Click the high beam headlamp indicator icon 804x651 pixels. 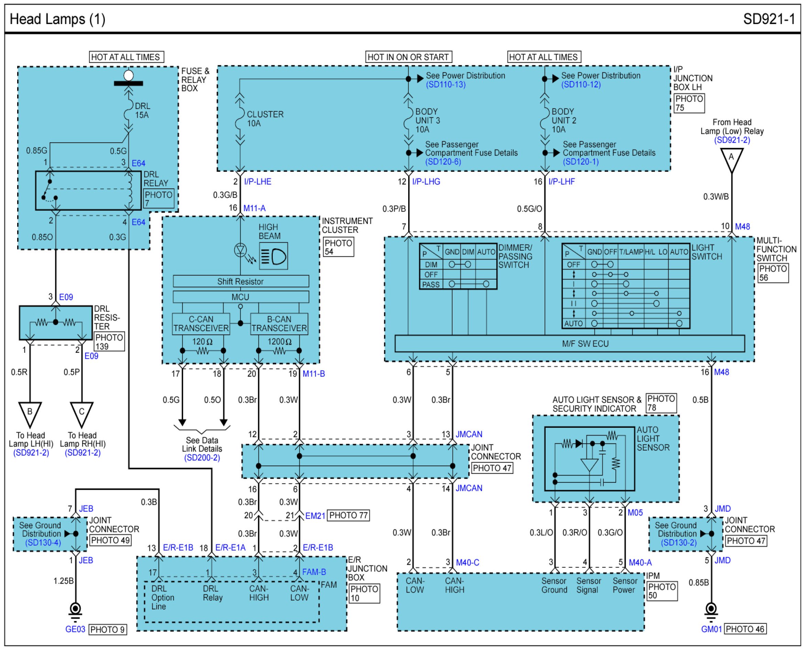(273, 256)
